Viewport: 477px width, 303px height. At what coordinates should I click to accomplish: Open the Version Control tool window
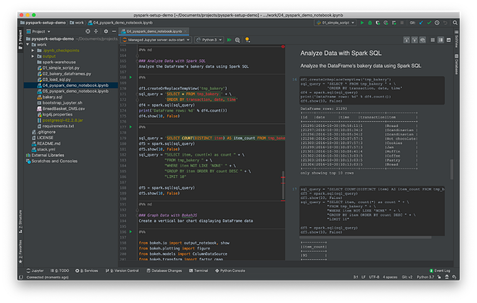122,270
